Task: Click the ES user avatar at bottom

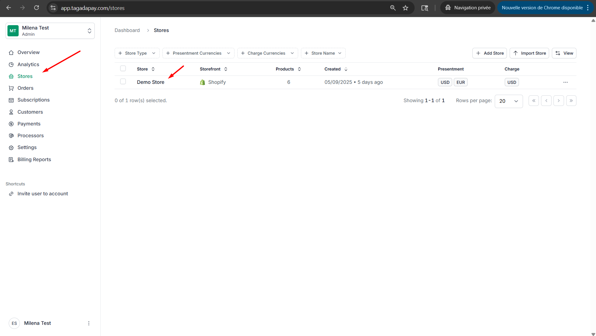Action: pyautogui.click(x=14, y=323)
